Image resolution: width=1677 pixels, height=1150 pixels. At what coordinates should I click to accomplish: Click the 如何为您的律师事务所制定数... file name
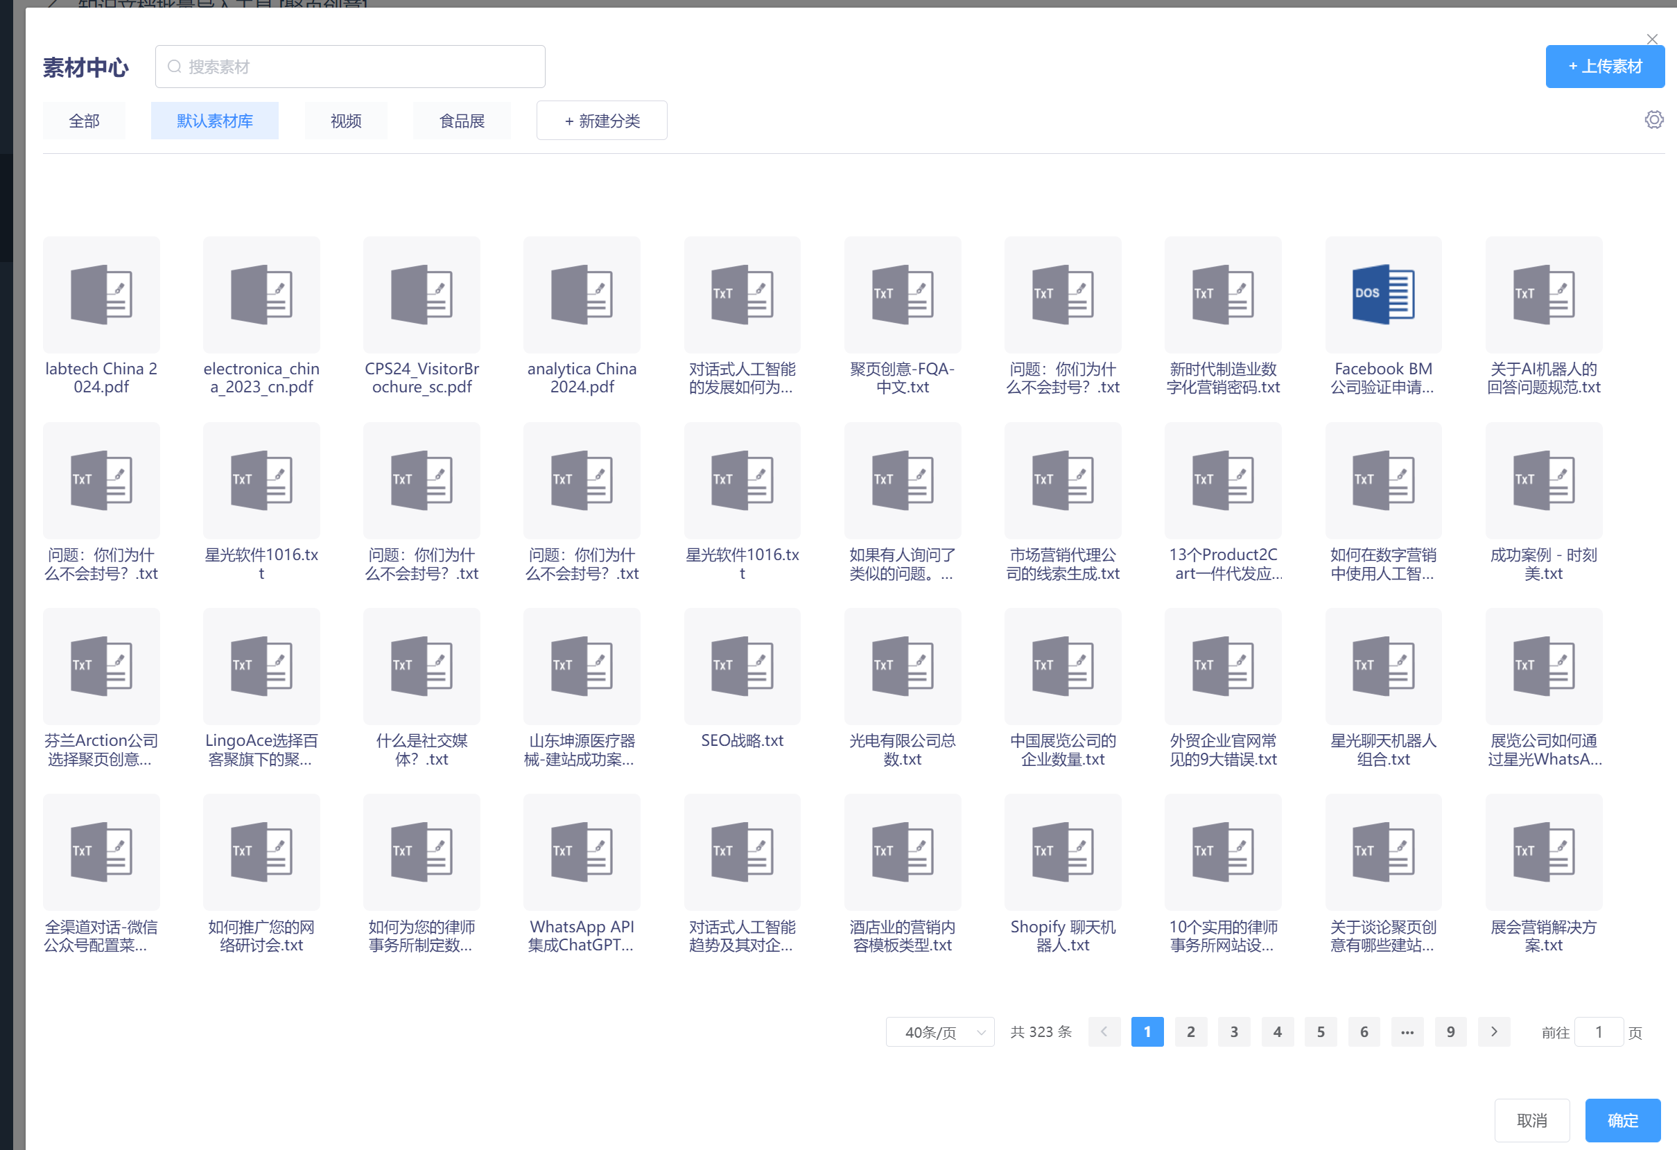[x=422, y=936]
